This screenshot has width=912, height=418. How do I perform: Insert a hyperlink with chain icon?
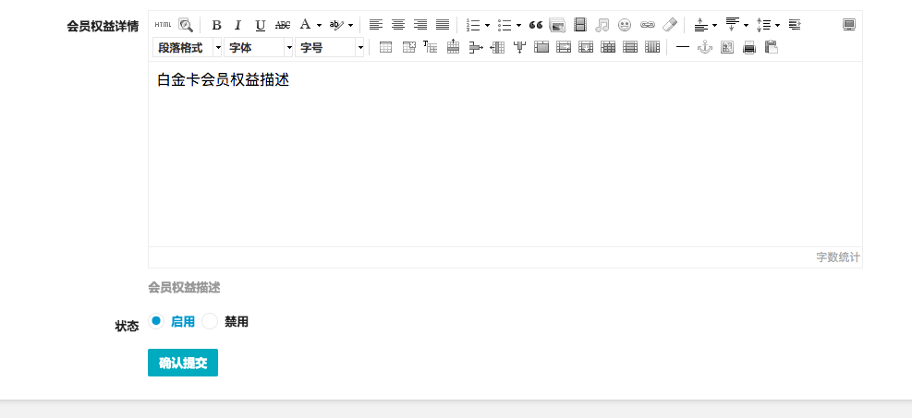pyautogui.click(x=648, y=25)
